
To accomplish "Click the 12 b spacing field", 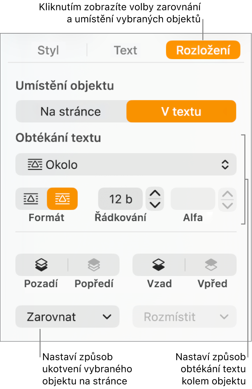I will [x=121, y=199].
